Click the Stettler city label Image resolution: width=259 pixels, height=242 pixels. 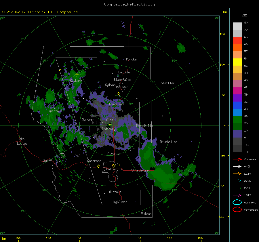click(x=168, y=83)
